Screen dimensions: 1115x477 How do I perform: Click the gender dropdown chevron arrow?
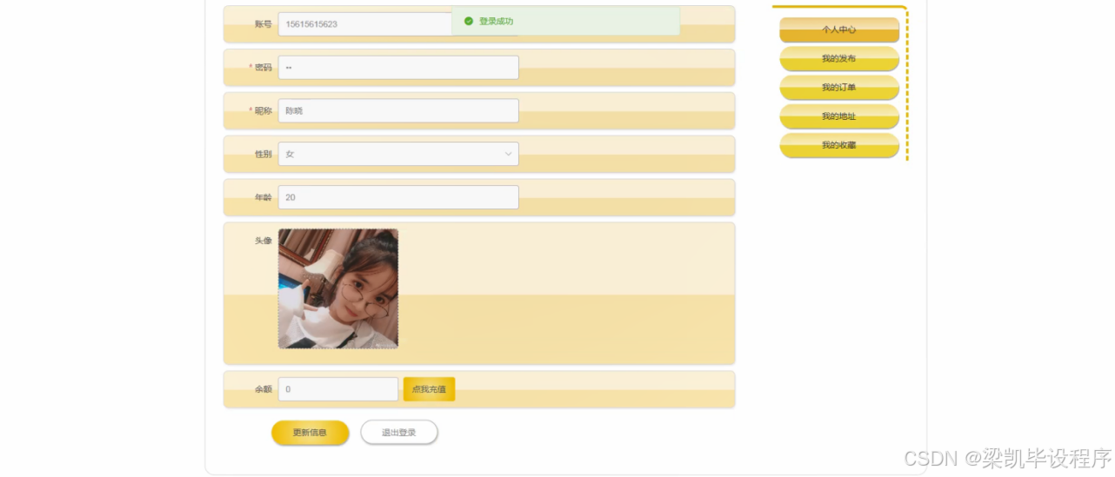coord(508,154)
